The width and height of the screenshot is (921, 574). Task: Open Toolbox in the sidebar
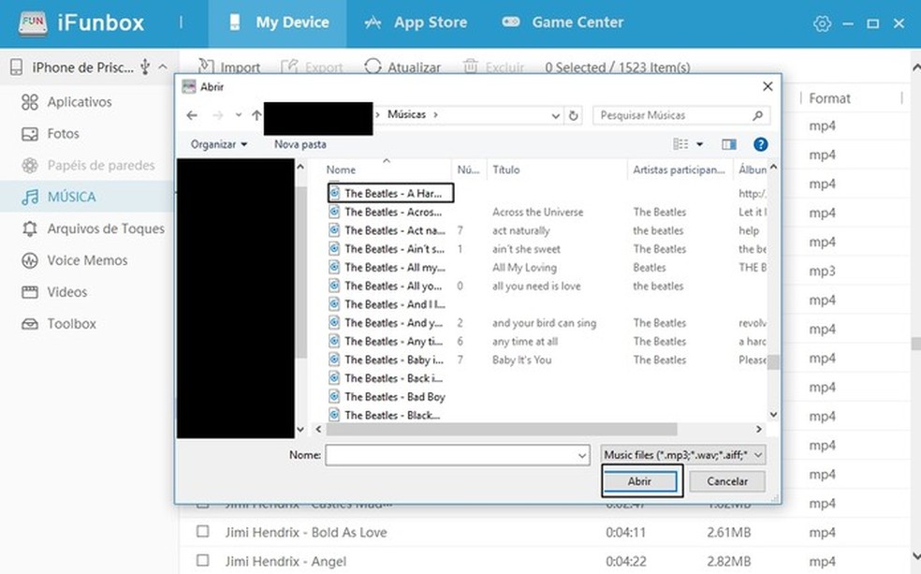coord(59,324)
